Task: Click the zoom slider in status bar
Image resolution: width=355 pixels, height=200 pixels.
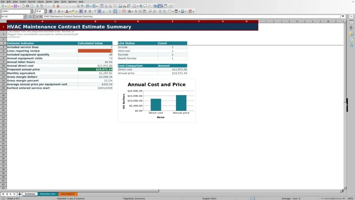Action: click(333, 198)
